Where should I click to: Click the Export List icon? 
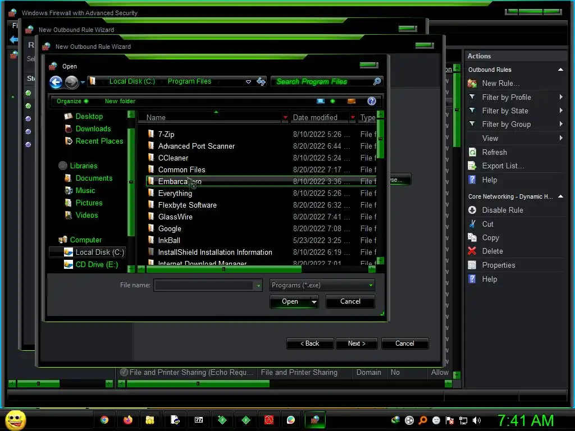pyautogui.click(x=472, y=166)
